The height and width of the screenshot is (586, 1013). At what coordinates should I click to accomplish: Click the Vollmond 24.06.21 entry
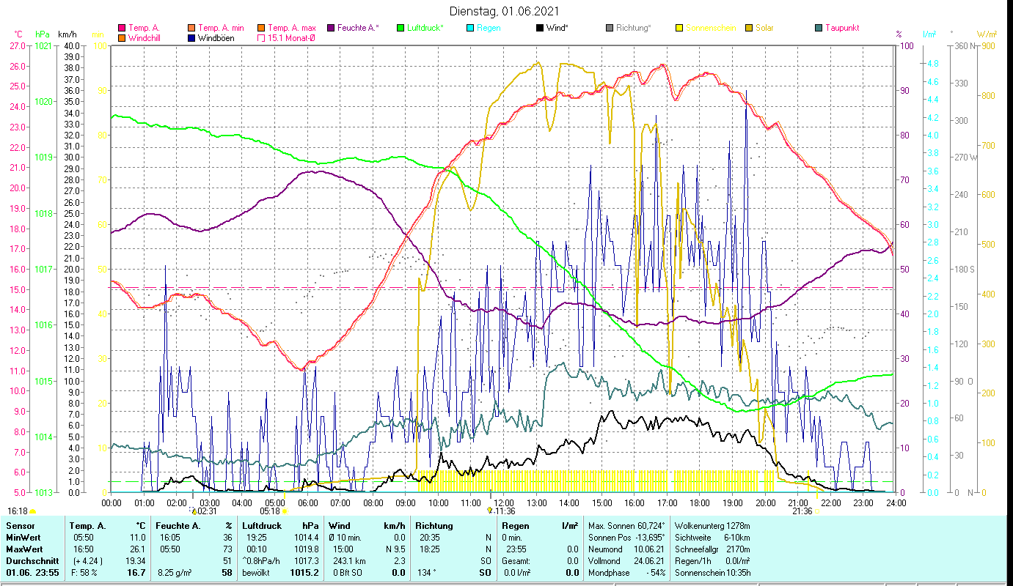click(x=625, y=560)
